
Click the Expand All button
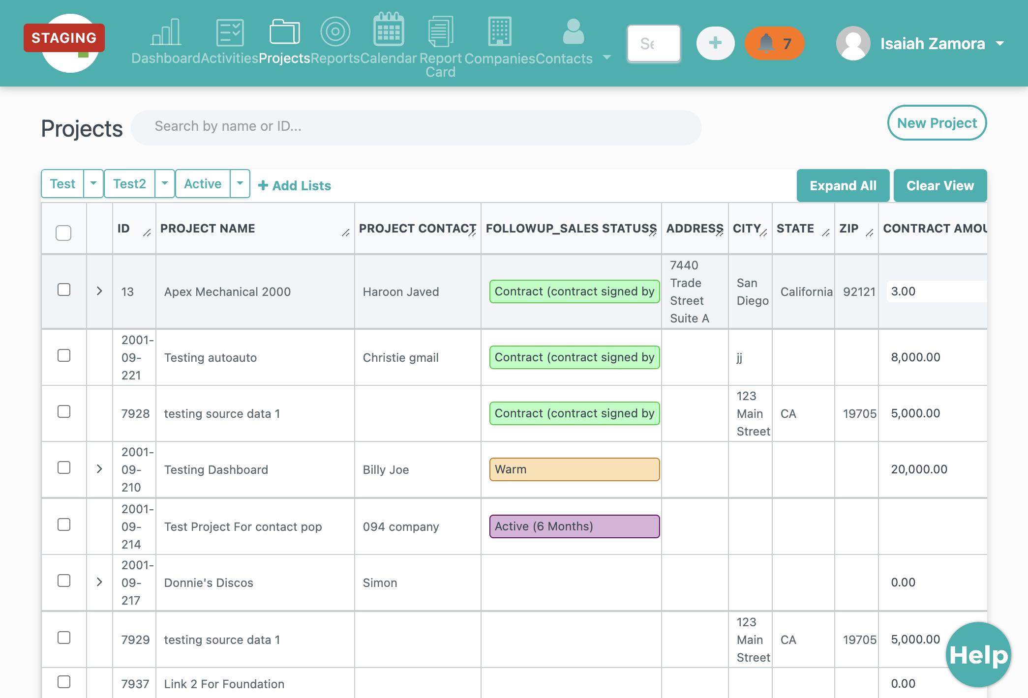click(x=843, y=185)
